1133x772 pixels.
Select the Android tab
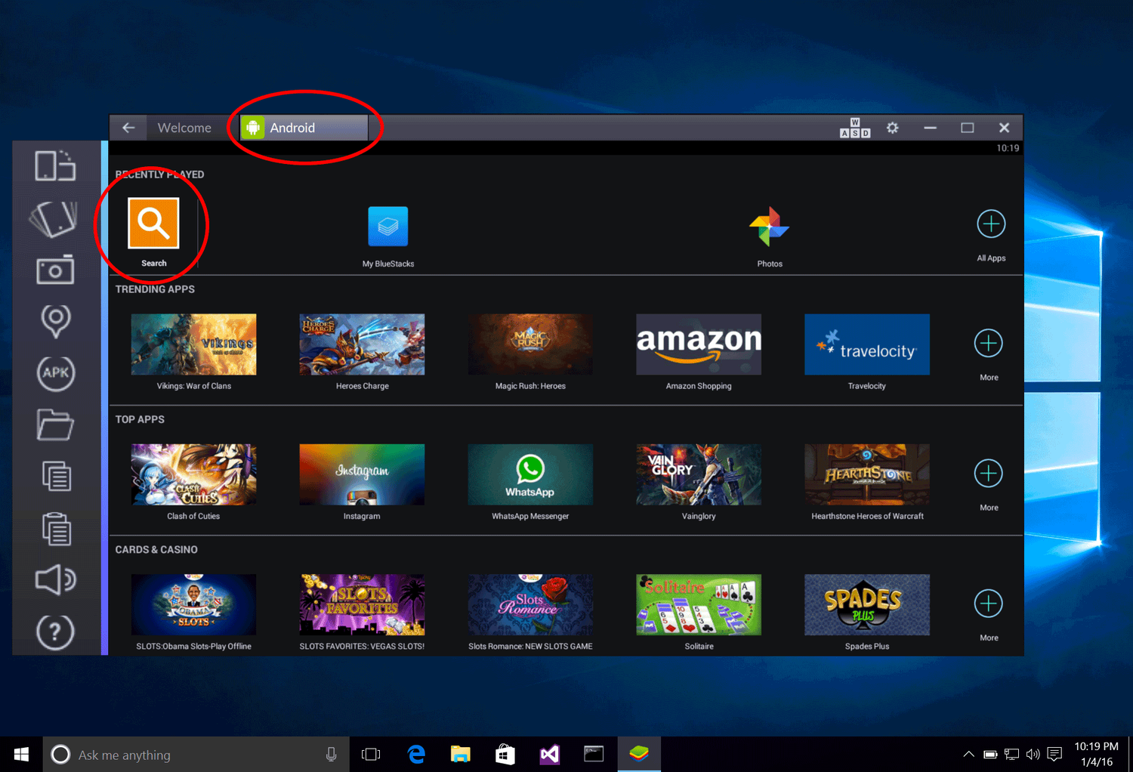coord(304,128)
